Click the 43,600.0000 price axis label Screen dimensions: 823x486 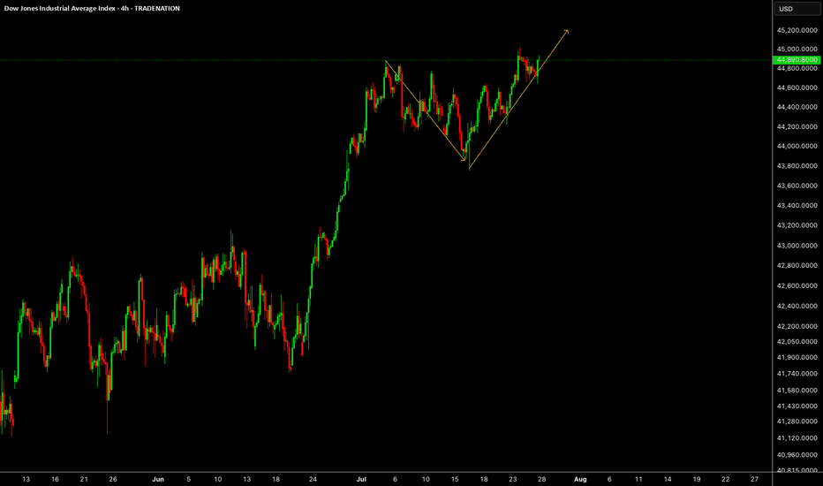[x=797, y=186]
